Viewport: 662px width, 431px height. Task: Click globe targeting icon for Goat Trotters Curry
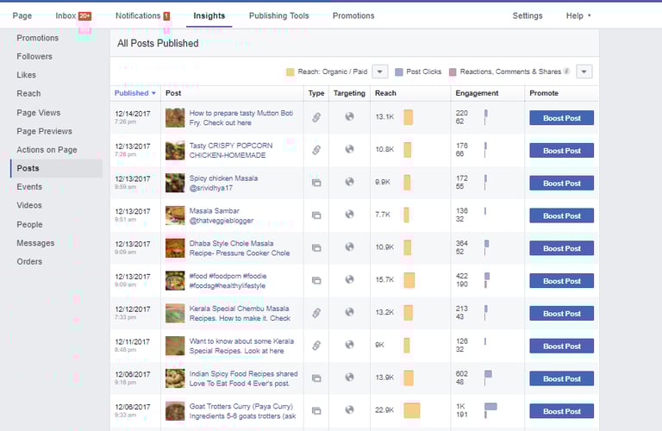349,409
